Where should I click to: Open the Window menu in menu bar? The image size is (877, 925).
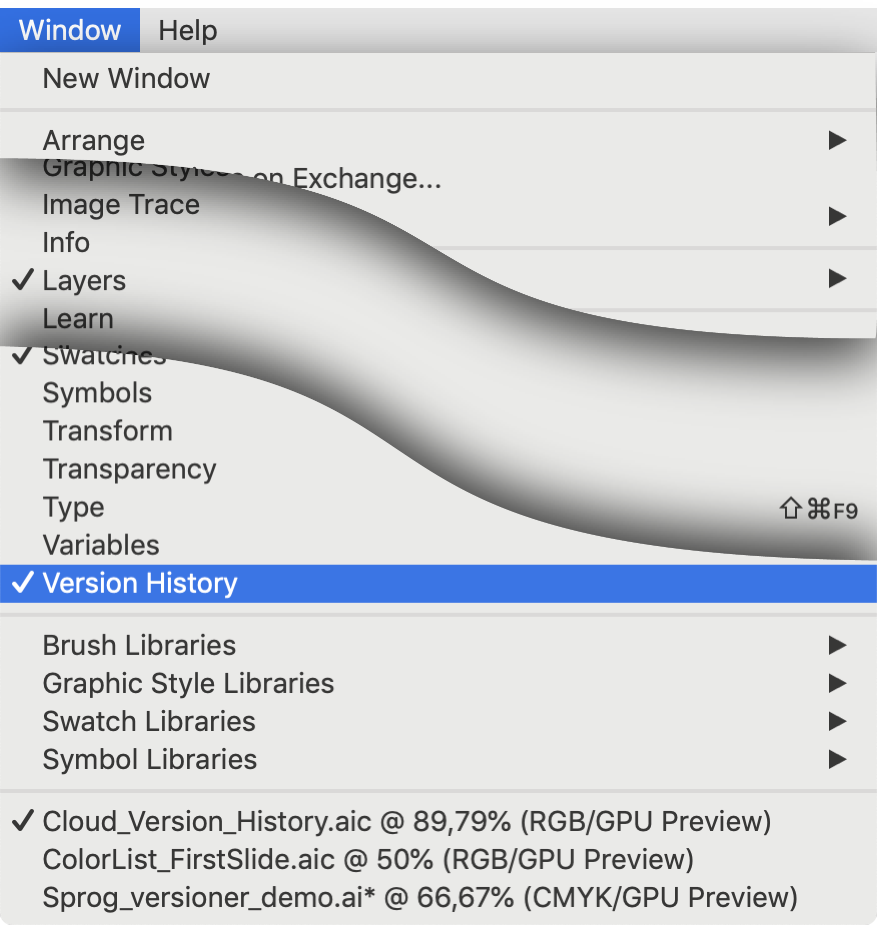[70, 30]
